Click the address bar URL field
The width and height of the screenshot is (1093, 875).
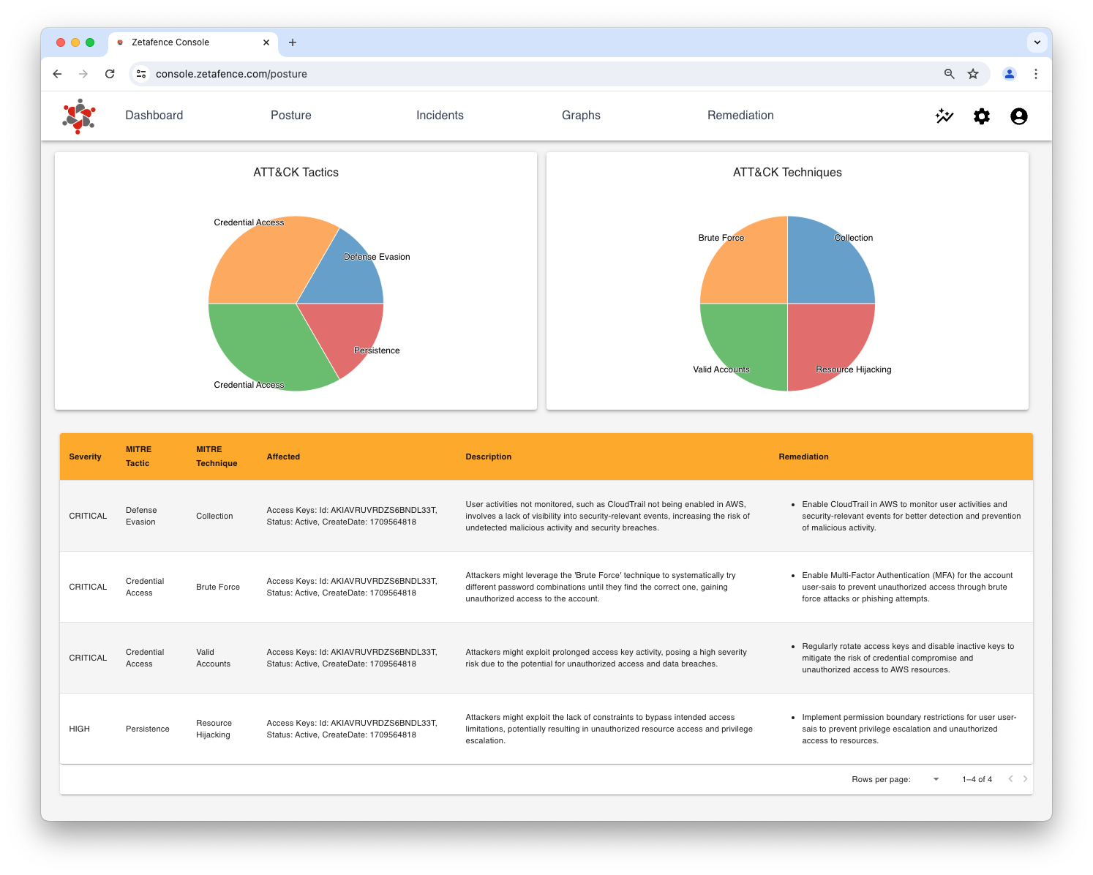pyautogui.click(x=512, y=74)
